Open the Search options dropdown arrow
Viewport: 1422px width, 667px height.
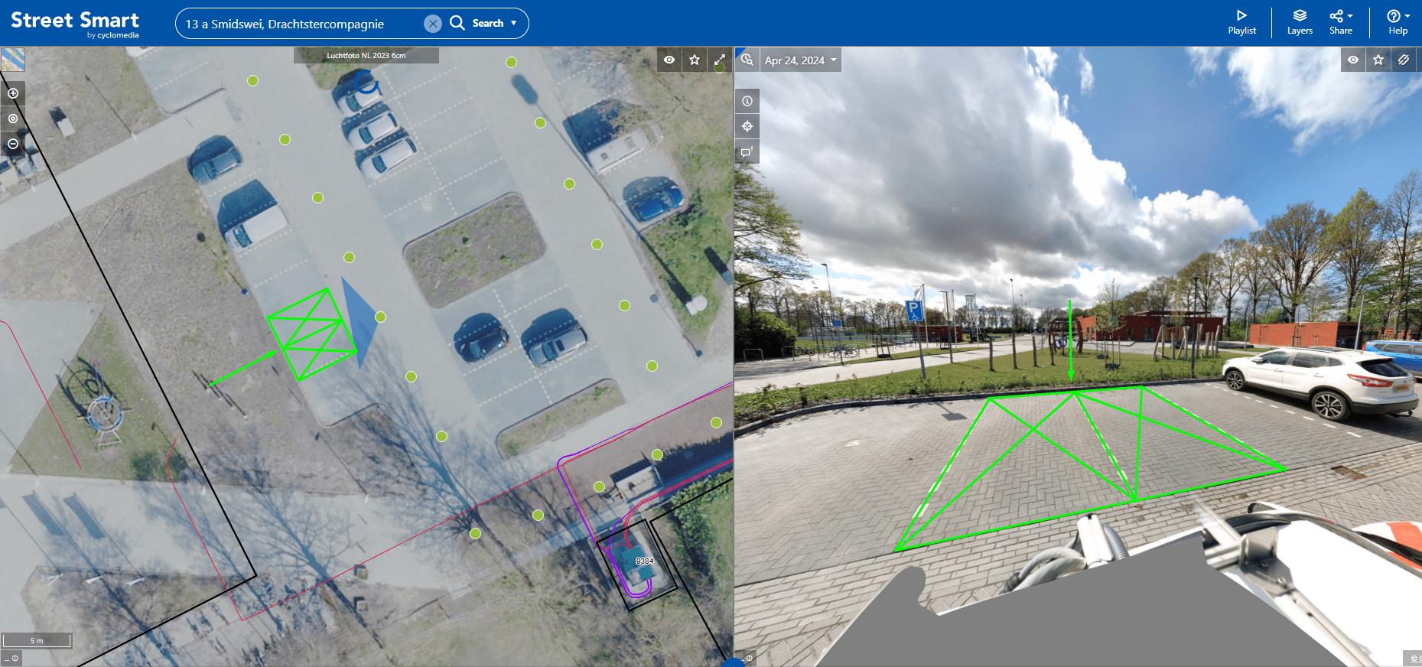tap(514, 23)
